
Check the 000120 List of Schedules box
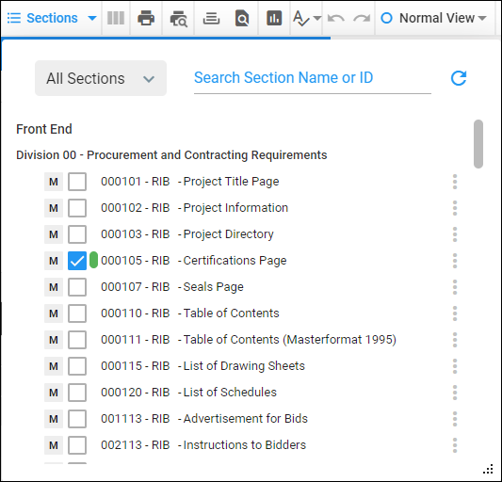[77, 393]
